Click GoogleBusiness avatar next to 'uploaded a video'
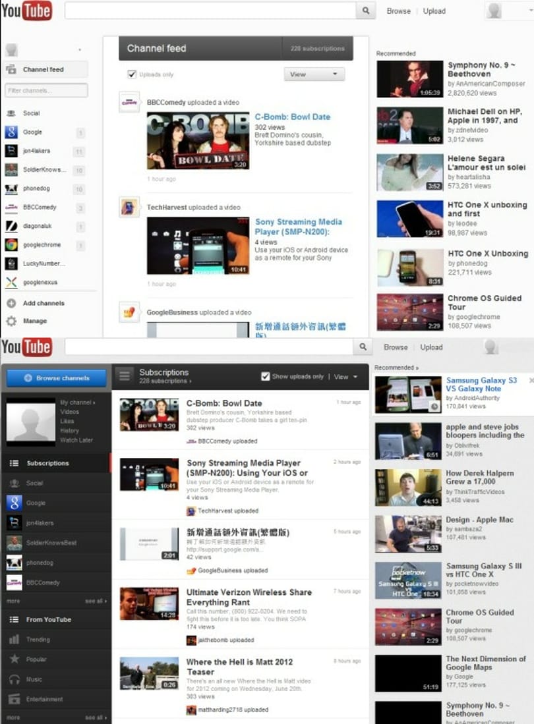Image resolution: width=534 pixels, height=724 pixels. (x=129, y=313)
